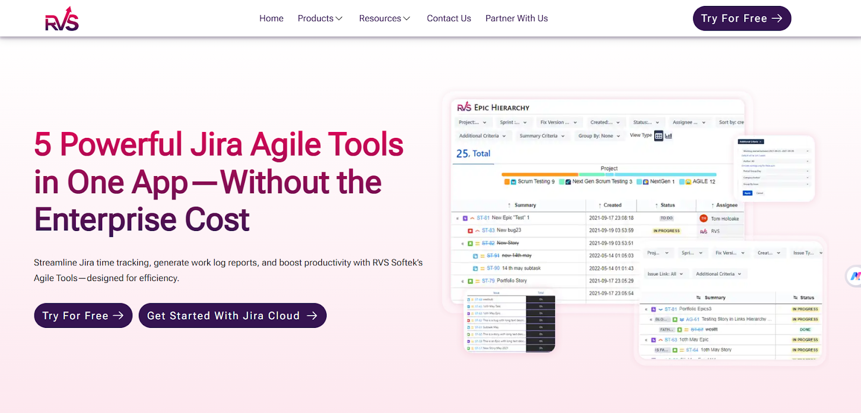Select the table View Type icon
Viewport: 861px width, 413px height.
click(659, 136)
